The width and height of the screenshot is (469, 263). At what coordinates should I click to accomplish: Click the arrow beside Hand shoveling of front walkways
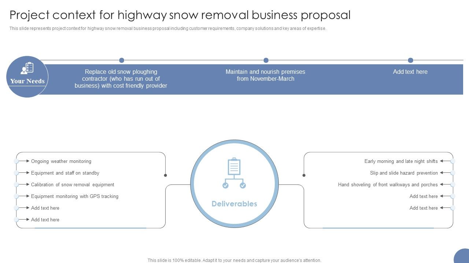pyautogui.click(x=445, y=184)
